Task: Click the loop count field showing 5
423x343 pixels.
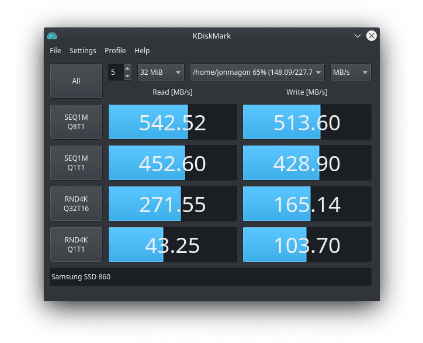Action: 116,72
